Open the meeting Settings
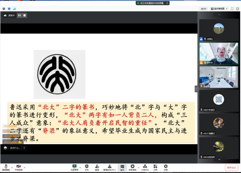 pos(165,167)
